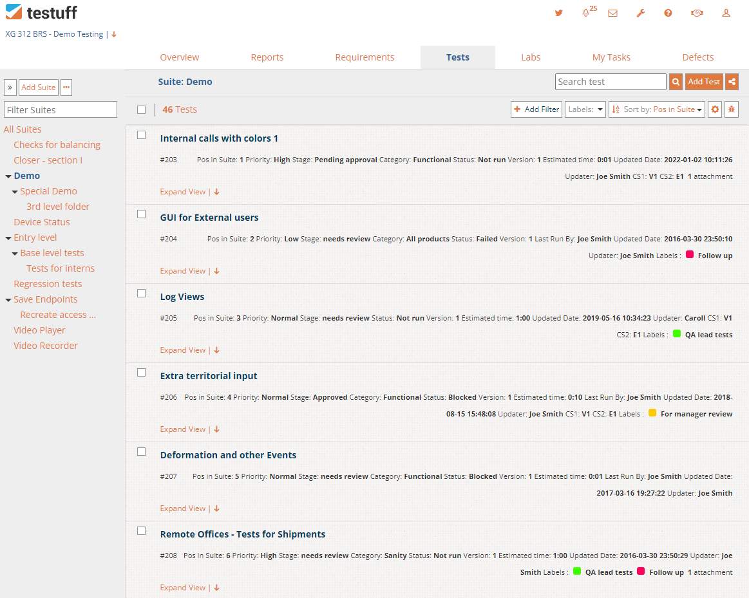Expand View for Log Views test
Viewport: 749px width, 598px height.
point(189,350)
